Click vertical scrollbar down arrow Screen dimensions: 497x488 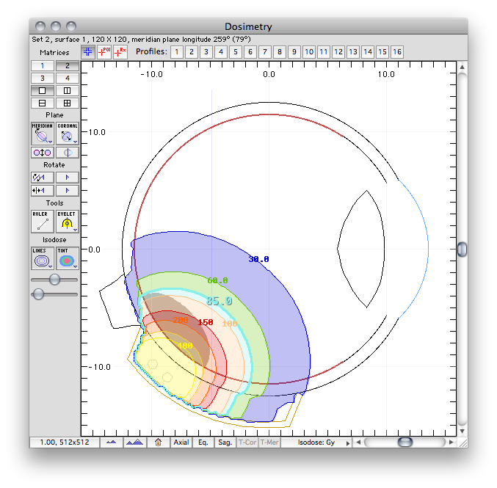click(x=462, y=431)
